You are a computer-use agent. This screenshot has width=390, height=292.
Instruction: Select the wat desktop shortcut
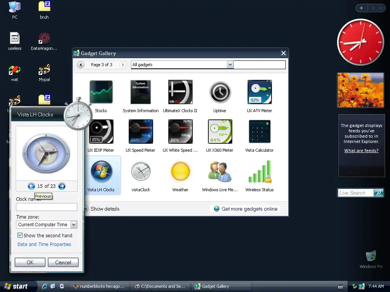point(14,73)
